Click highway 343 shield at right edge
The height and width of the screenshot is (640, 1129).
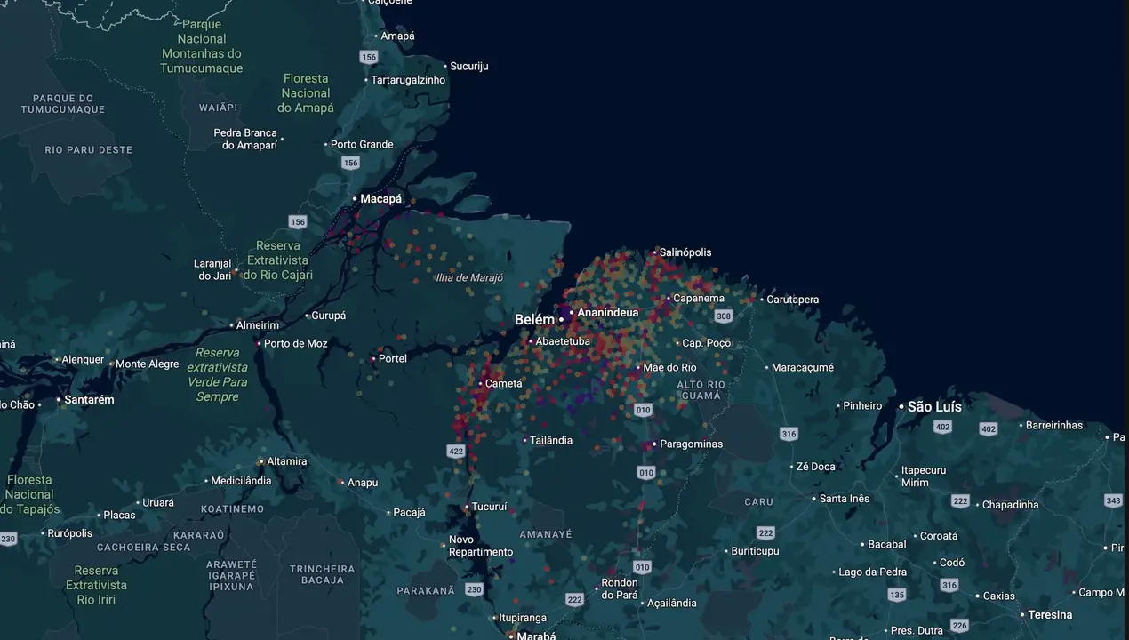[x=1114, y=501]
